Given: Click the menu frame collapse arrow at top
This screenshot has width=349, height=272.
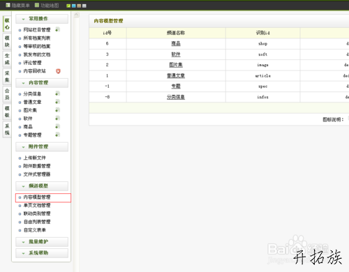Looking at the screenshot, I should click(x=76, y=15).
